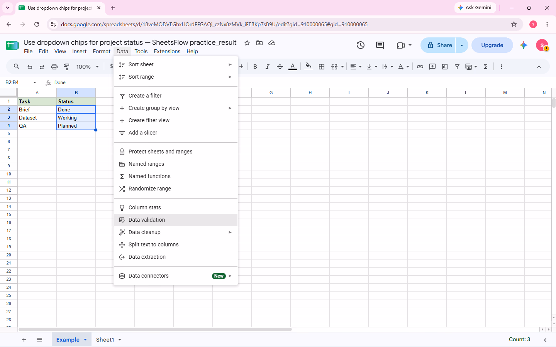Open the File menu
Image resolution: width=556 pixels, height=347 pixels.
pos(28,51)
